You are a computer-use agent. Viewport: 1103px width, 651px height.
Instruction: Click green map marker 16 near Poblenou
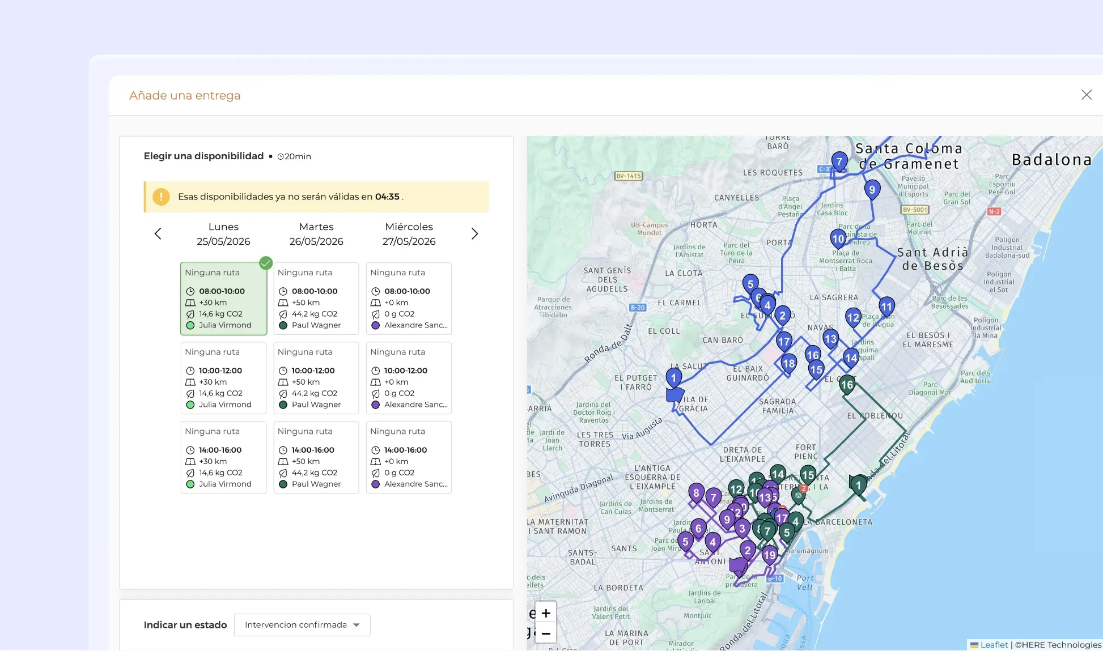(847, 385)
